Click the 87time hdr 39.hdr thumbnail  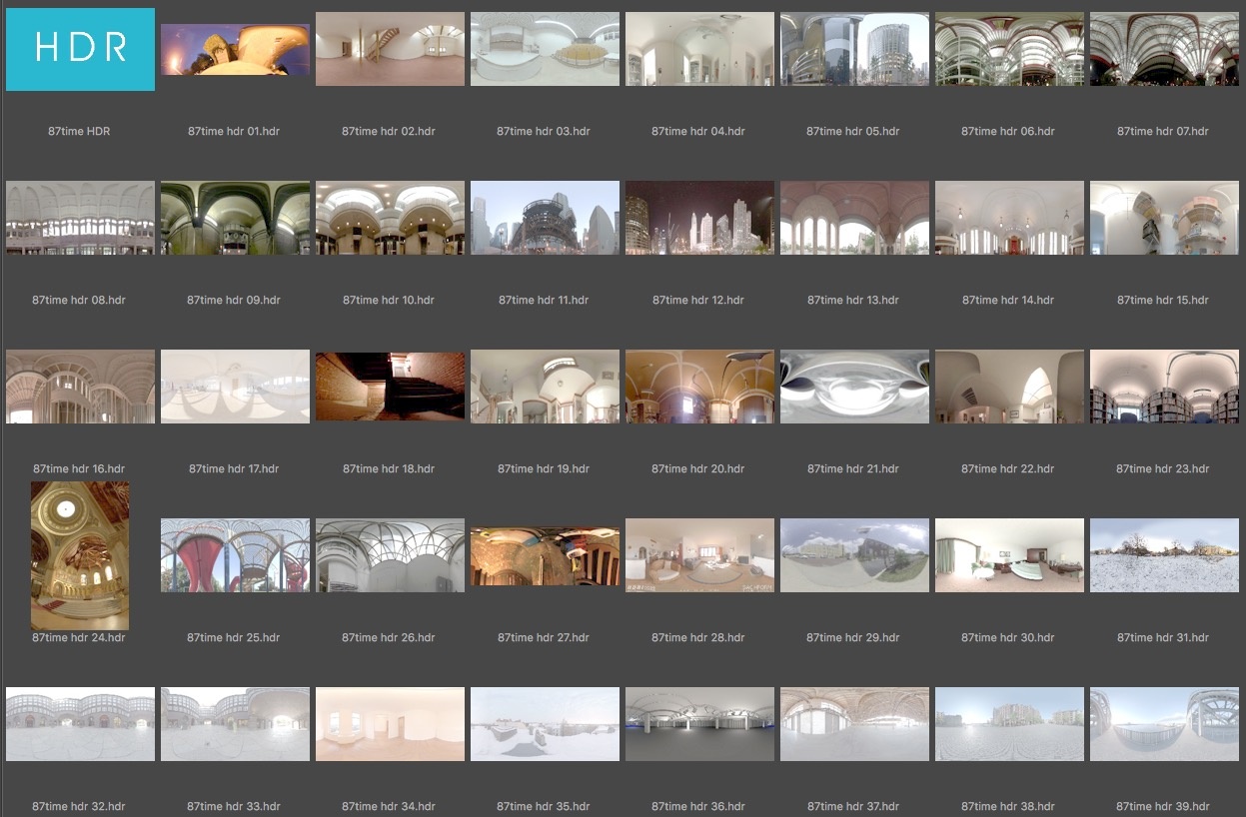coord(1164,724)
